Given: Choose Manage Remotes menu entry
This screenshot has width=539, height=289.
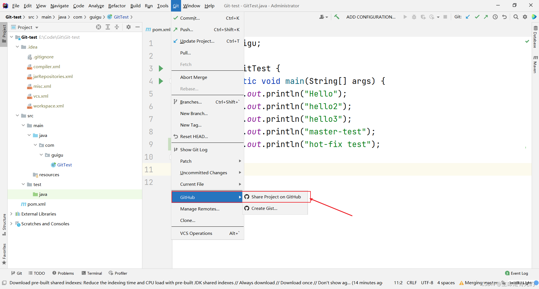Looking at the screenshot, I should coord(207,209).
